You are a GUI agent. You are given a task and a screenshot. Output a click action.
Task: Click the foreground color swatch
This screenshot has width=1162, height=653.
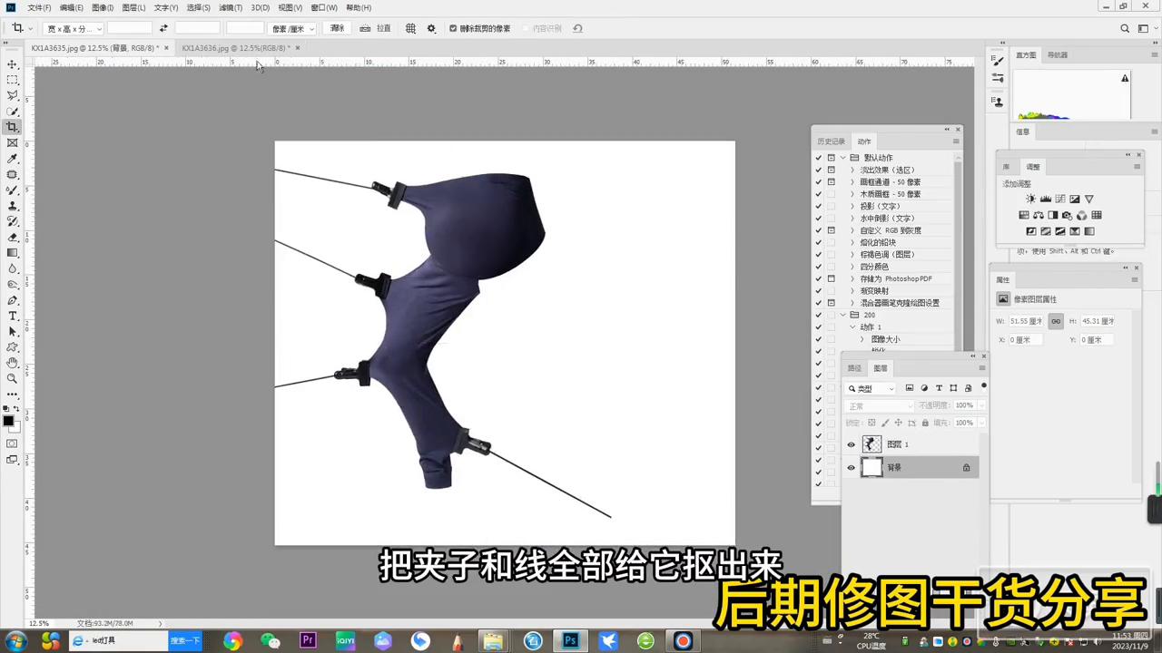pyautogui.click(x=8, y=421)
